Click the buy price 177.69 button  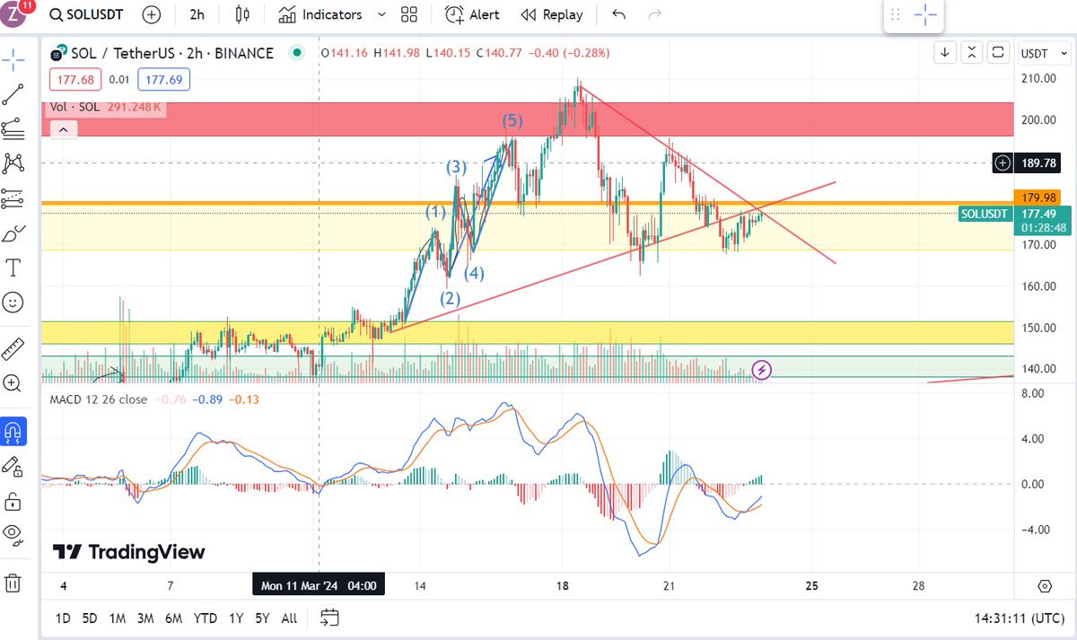[164, 81]
